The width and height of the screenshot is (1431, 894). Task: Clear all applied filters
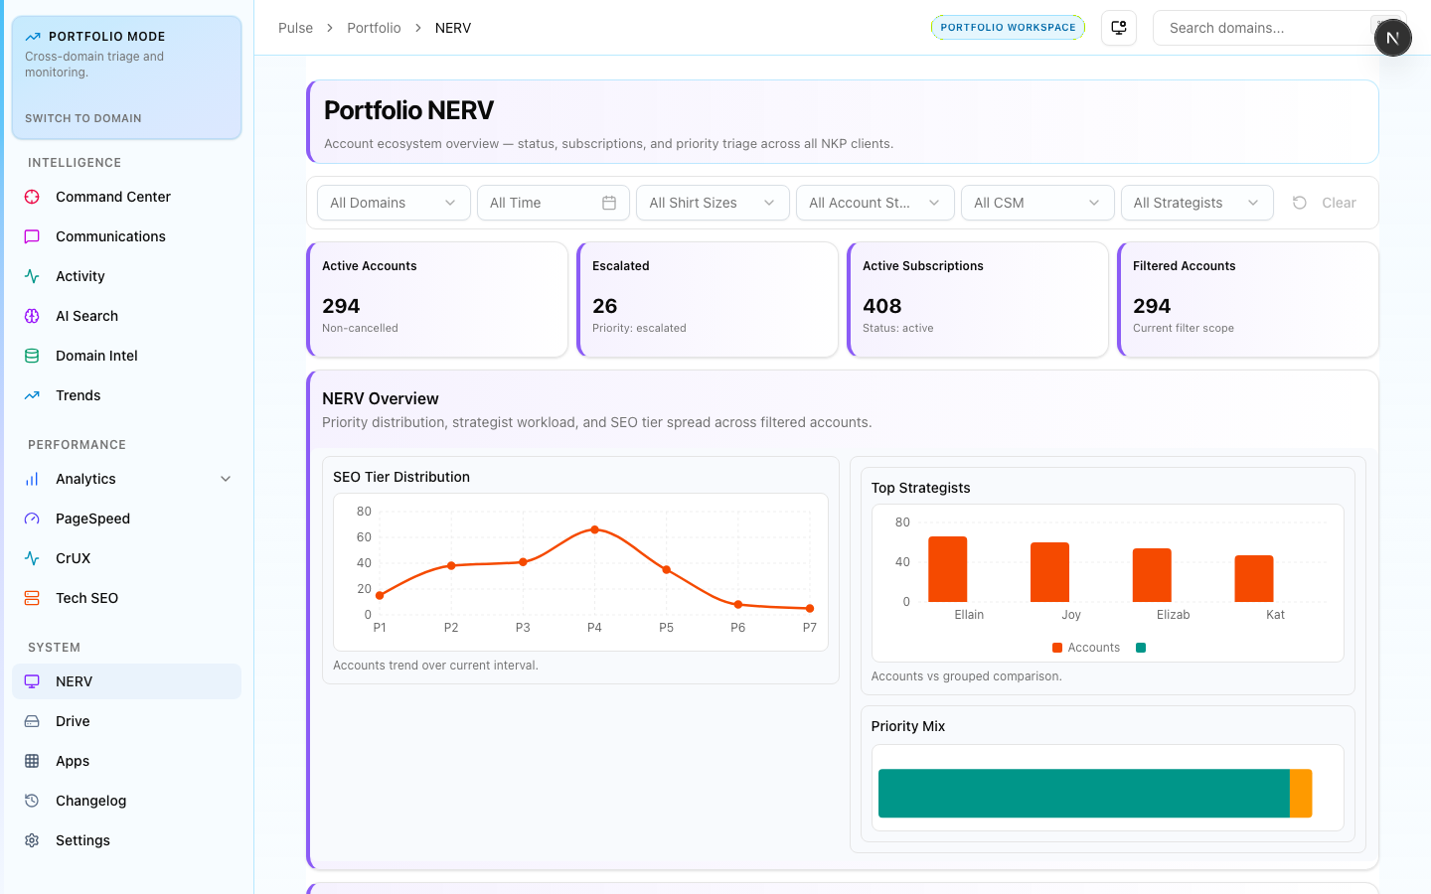pyautogui.click(x=1325, y=203)
